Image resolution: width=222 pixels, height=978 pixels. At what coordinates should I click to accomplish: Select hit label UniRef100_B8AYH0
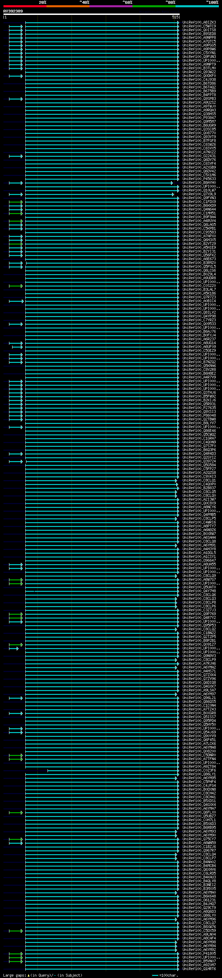point(199,182)
